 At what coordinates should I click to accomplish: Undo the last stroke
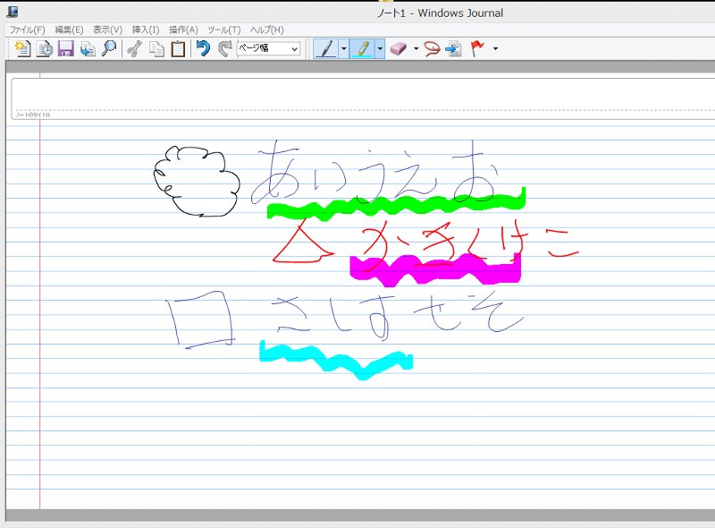[204, 49]
